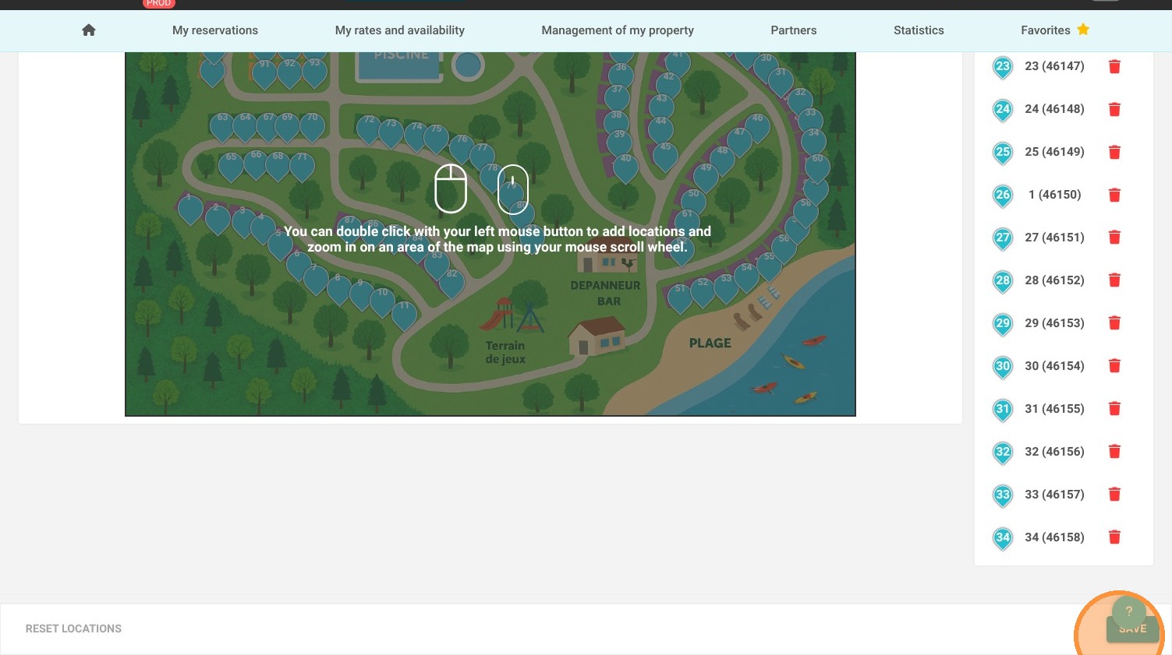
Task: Click the PLAGE area on the map
Action: [710, 343]
